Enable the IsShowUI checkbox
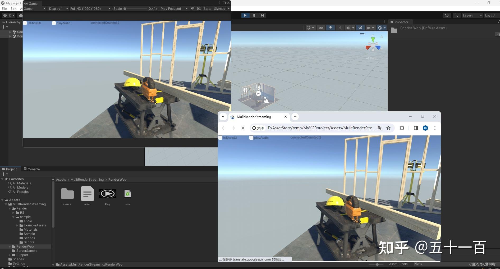Image resolution: width=500 pixels, height=269 pixels. point(25,23)
